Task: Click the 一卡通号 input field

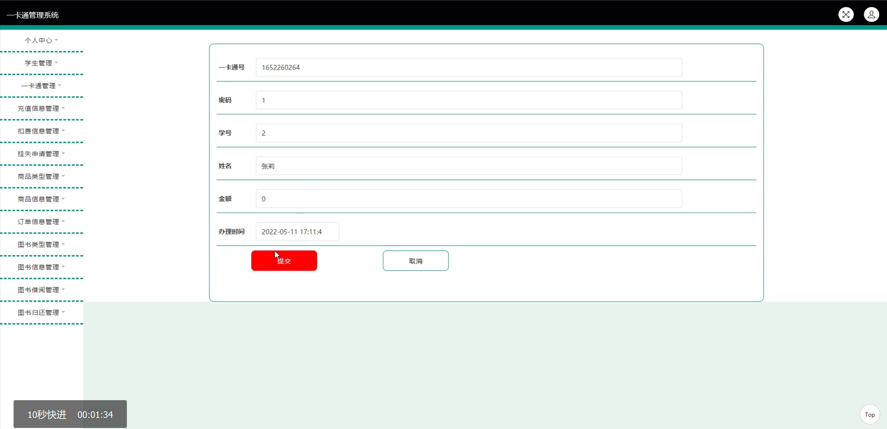Action: [x=469, y=67]
